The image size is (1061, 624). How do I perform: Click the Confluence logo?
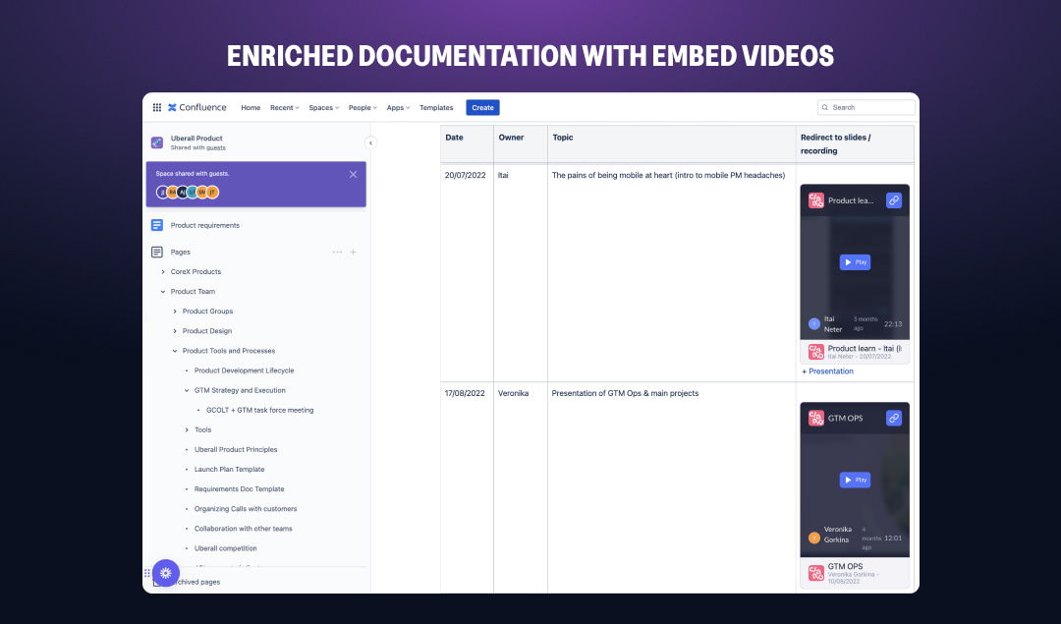tap(196, 108)
